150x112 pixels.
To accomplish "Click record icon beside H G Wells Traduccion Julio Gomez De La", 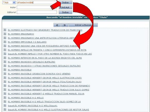I will (x=5, y=101).
